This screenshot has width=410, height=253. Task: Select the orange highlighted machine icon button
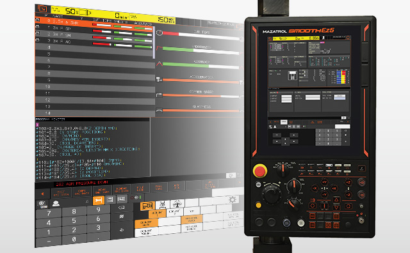tap(147, 206)
